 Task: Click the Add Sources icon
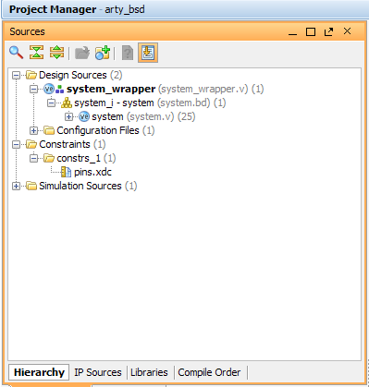pos(103,53)
